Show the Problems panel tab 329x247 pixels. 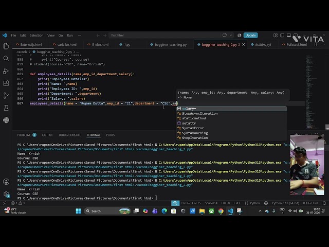point(27,135)
